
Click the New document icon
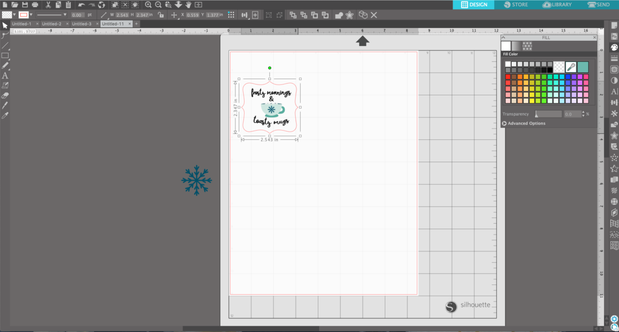4,5
